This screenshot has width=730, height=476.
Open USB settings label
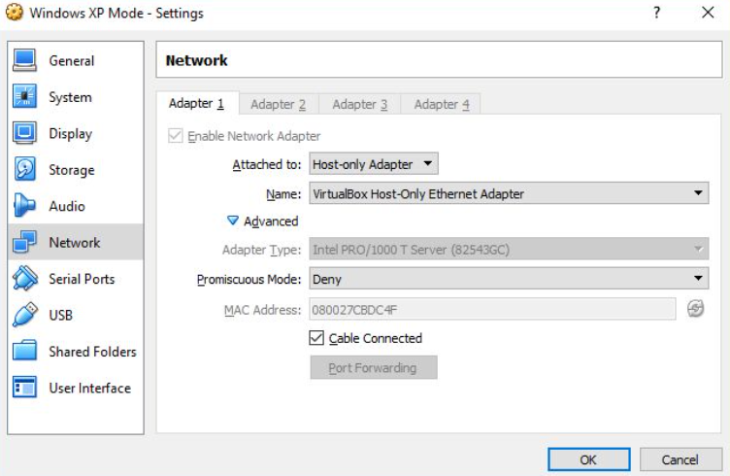pyautogui.click(x=61, y=316)
